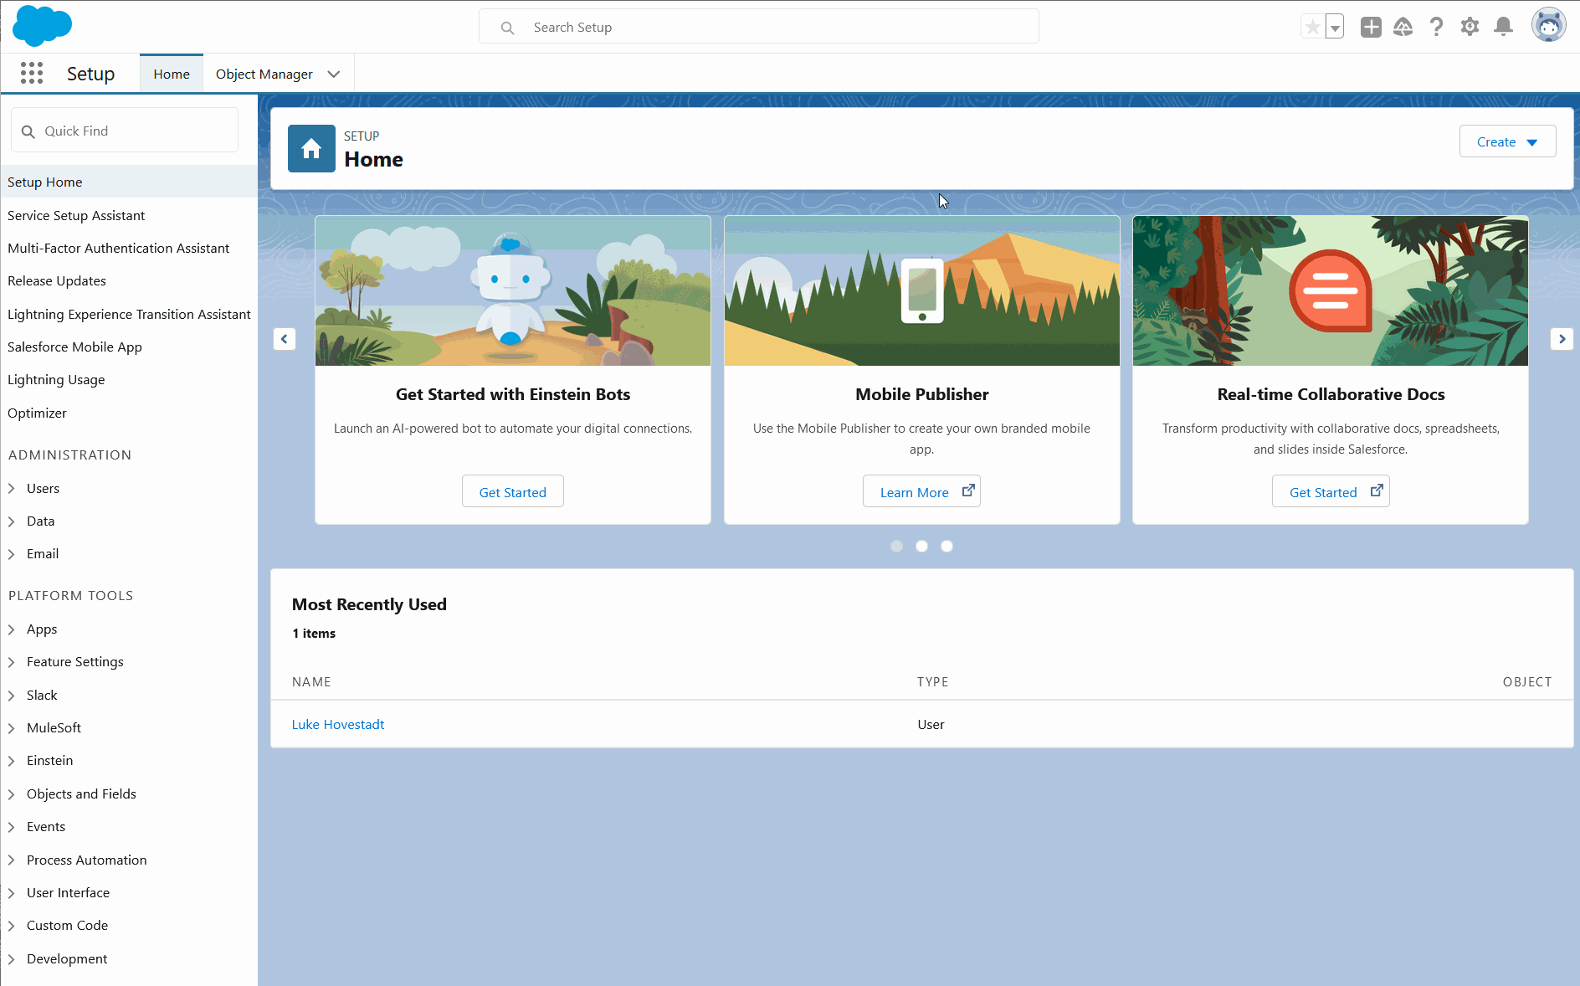The height and width of the screenshot is (986, 1580).
Task: Expand the Custom Code section
Action: pos(12,926)
